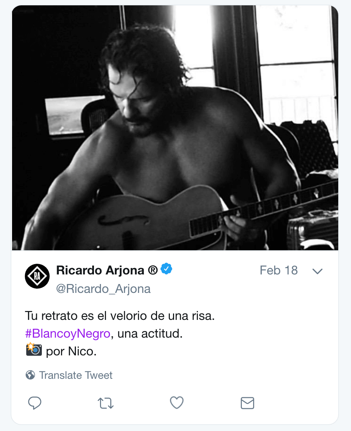This screenshot has width=351, height=431.
Task: Send tweet via direct message envelope icon
Action: click(x=247, y=403)
